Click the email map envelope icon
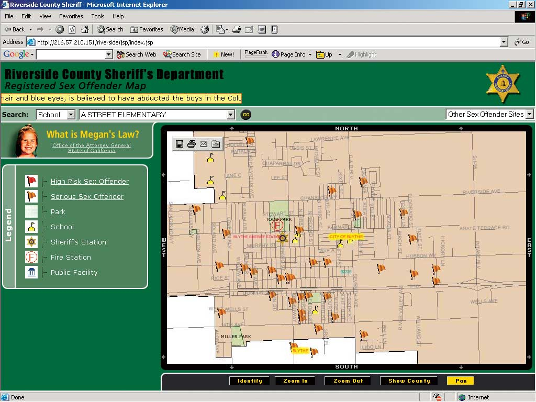The width and height of the screenshot is (536, 402). [204, 144]
